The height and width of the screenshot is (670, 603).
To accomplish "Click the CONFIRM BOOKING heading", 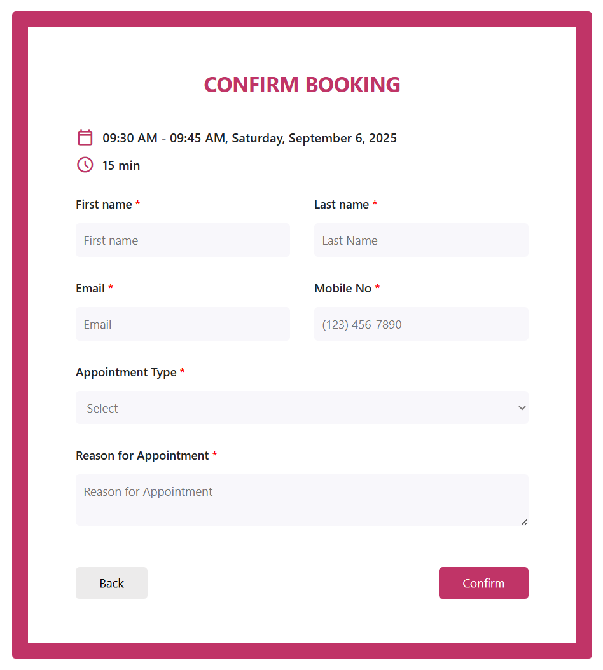I will click(301, 84).
